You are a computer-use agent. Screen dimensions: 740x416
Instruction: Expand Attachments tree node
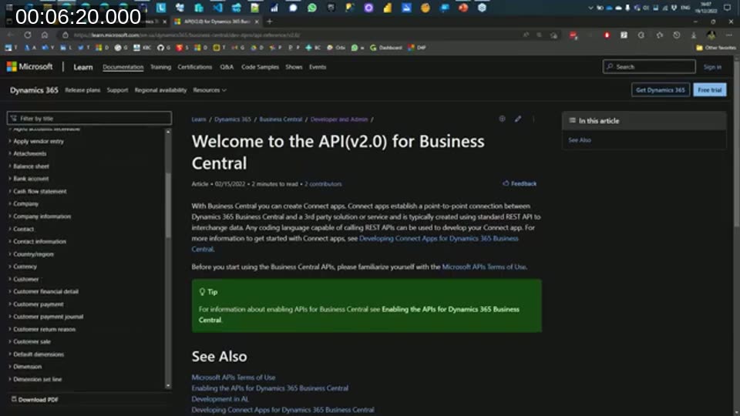pyautogui.click(x=10, y=153)
